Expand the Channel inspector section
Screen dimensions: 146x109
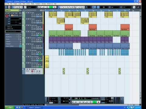tap(13, 41)
